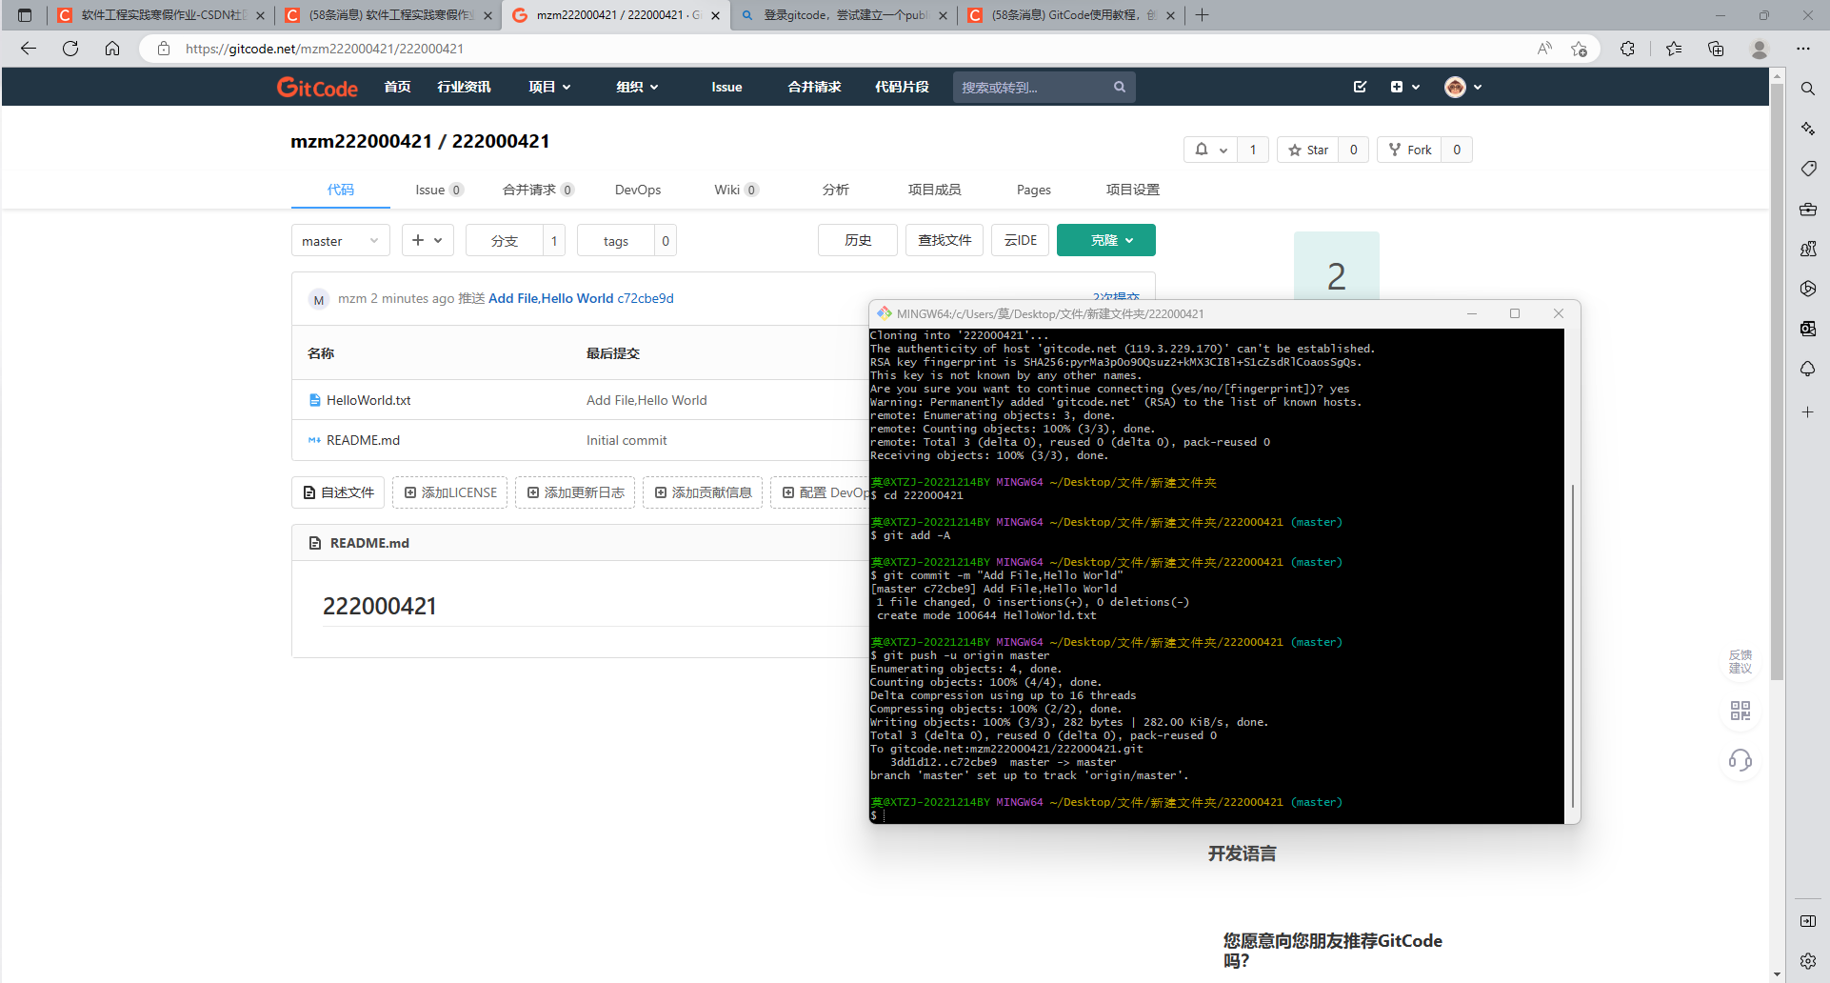The width and height of the screenshot is (1830, 983).
Task: Click the notification bell icon
Action: [1202, 150]
